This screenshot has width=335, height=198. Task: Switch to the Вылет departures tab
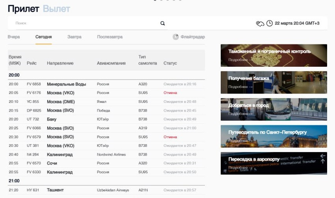coord(56,9)
